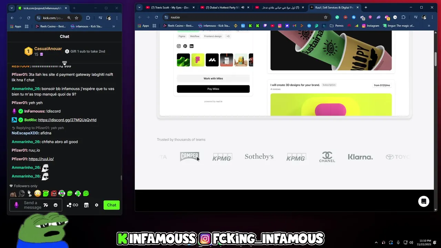This screenshot has height=248, width=441.
Task: Mute the Dubai's Hottest Party tab audio
Action: (243, 7)
